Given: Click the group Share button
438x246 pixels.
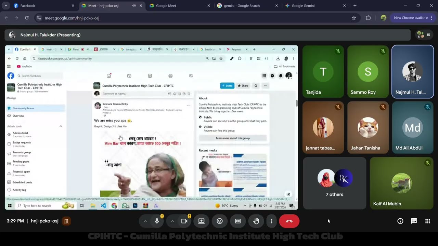Looking at the screenshot, I should pos(243,86).
